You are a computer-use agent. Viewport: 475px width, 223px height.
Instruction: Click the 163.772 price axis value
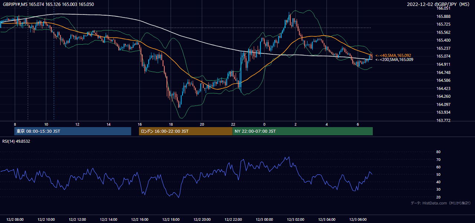point(443,120)
